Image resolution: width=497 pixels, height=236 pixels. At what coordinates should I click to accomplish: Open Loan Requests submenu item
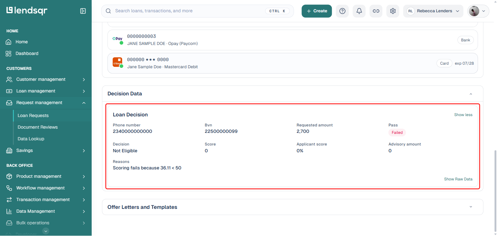click(33, 115)
